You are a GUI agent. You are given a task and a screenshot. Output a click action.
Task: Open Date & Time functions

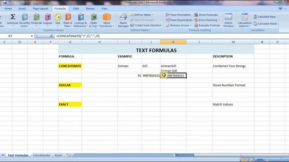pos(68,20)
